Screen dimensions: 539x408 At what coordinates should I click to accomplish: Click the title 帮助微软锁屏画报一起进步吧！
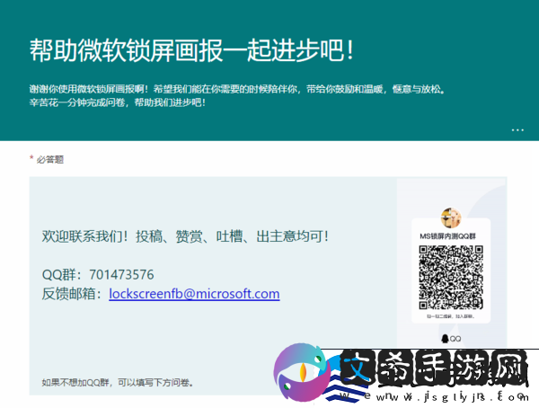pos(192,50)
